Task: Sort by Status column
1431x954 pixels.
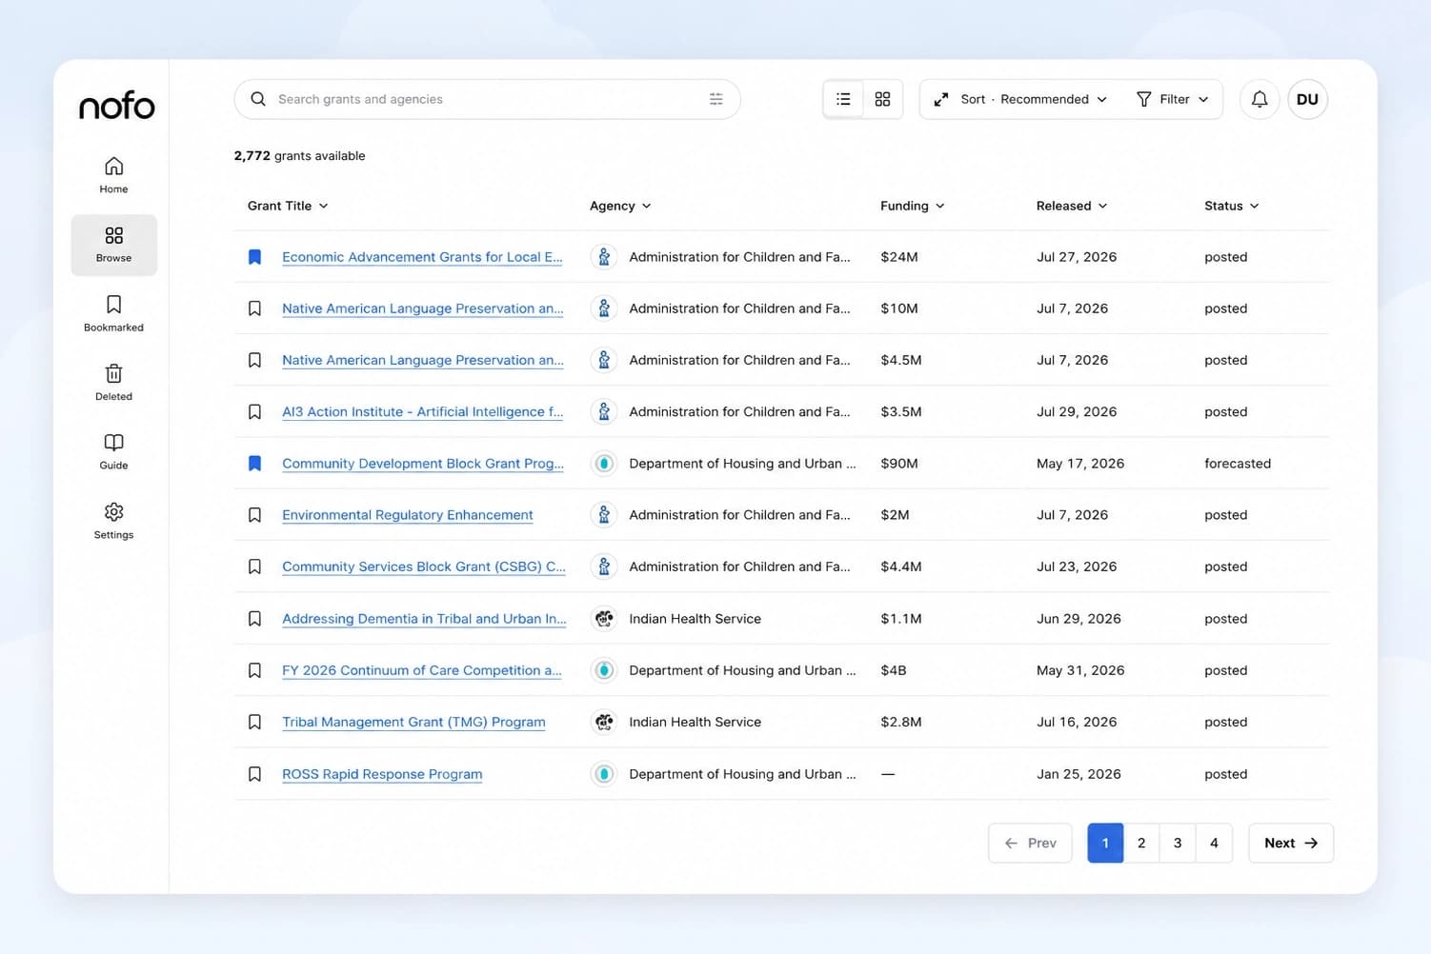Action: point(1231,206)
